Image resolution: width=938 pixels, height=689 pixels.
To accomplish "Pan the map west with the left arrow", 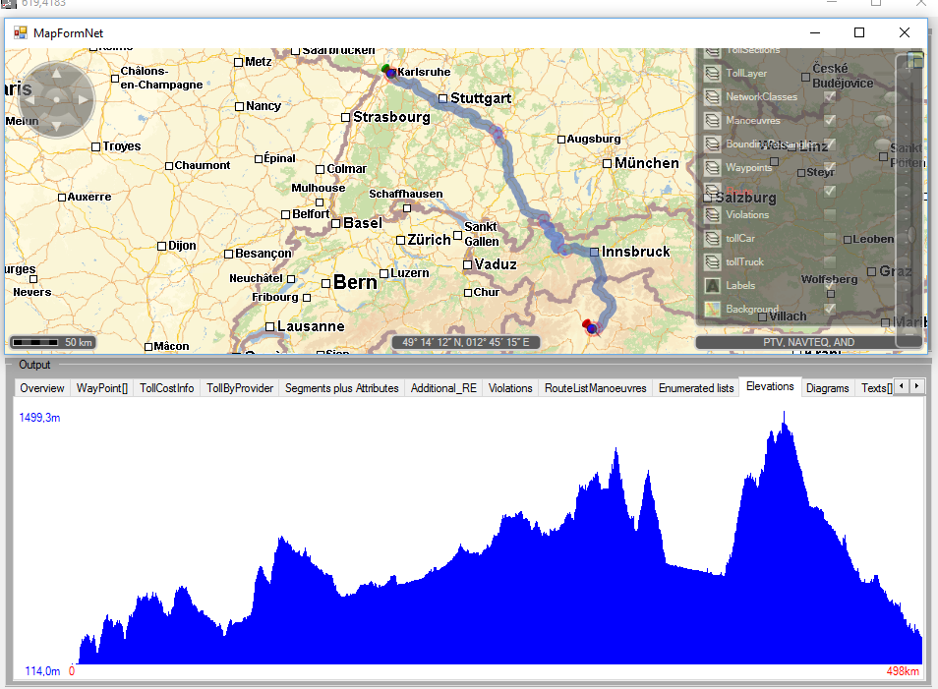I will click(x=29, y=99).
